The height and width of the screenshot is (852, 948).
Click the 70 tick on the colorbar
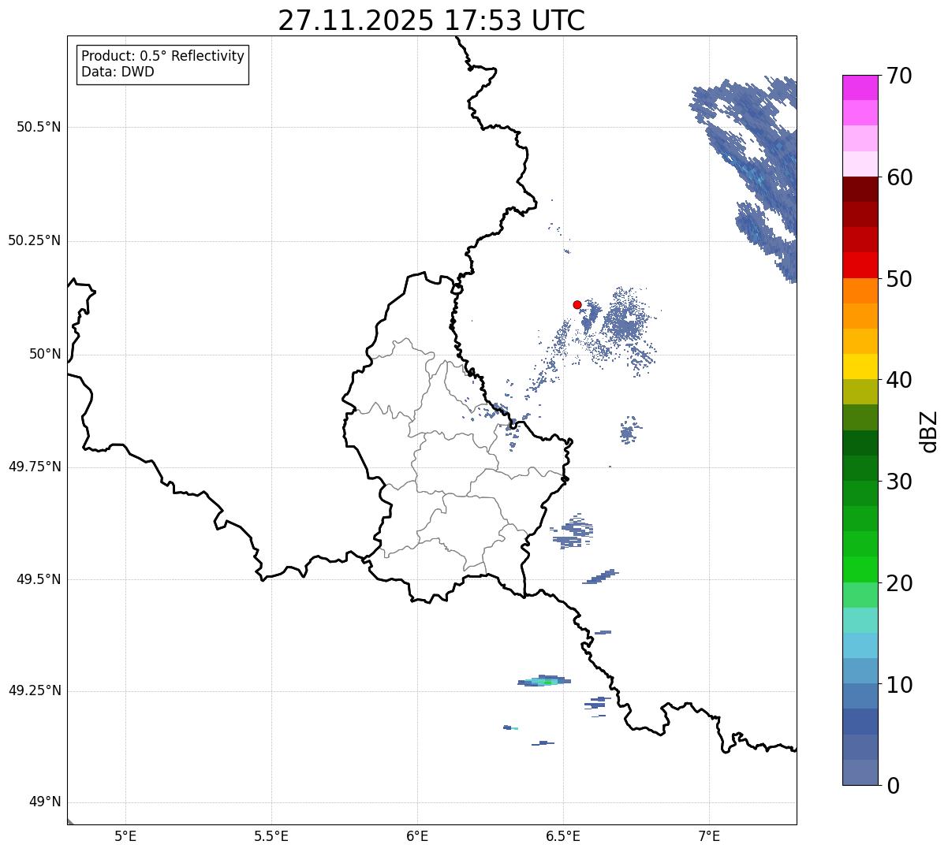(x=900, y=76)
